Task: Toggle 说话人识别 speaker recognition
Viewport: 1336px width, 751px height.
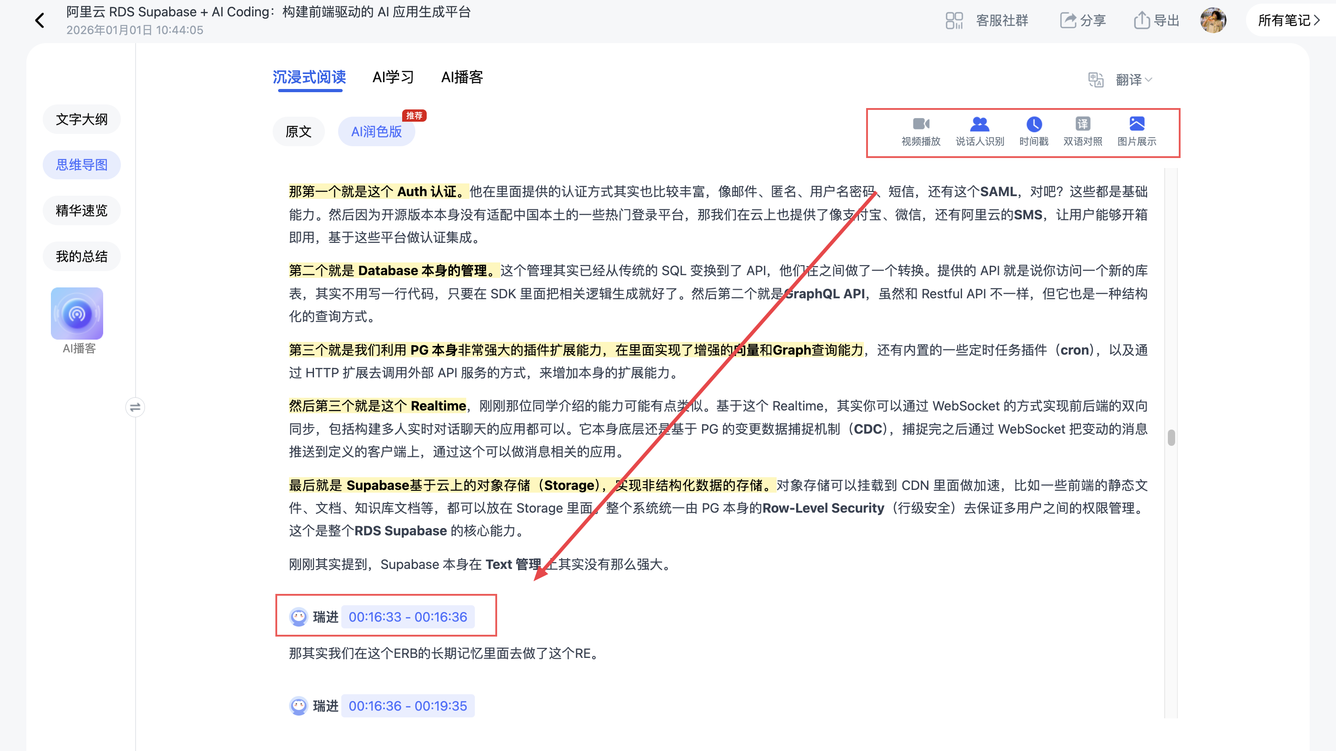Action: pyautogui.click(x=980, y=132)
